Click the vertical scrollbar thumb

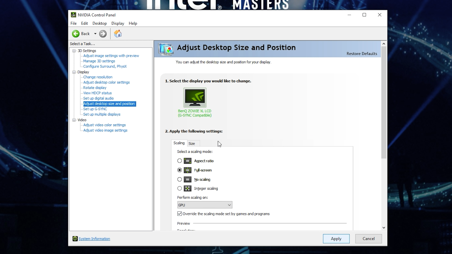[x=384, y=103]
